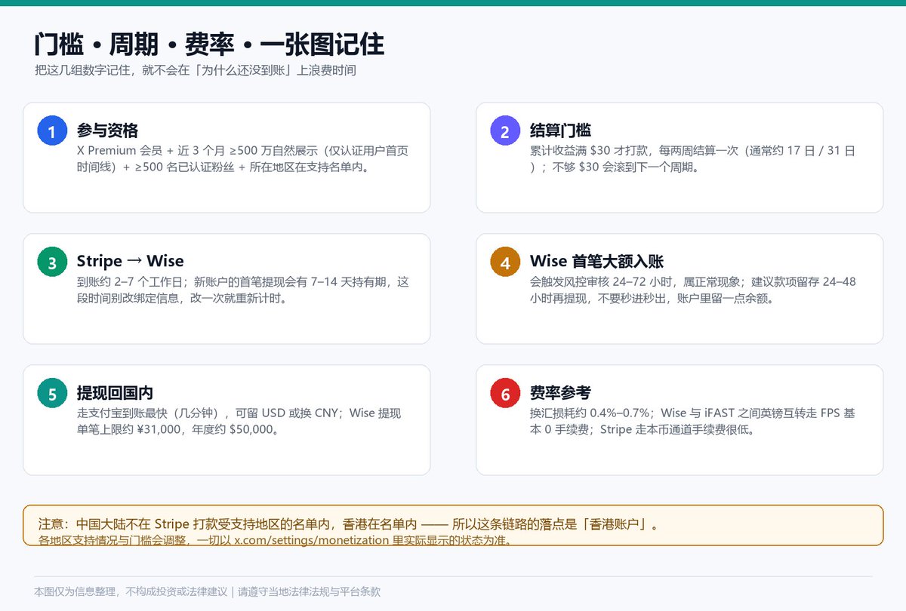Click the footer disclaimer starting with 本图仅为信息整理
906x611 pixels.
[x=208, y=592]
